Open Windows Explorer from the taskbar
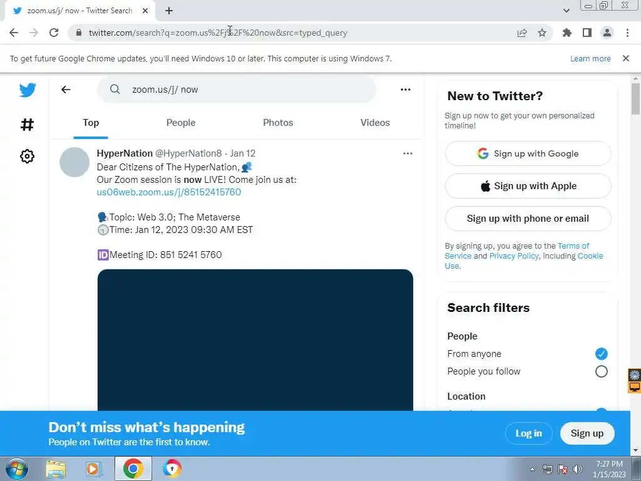Image resolution: width=641 pixels, height=481 pixels. (x=56, y=468)
